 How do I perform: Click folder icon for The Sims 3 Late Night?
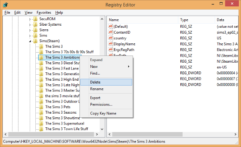pos(41,85)
